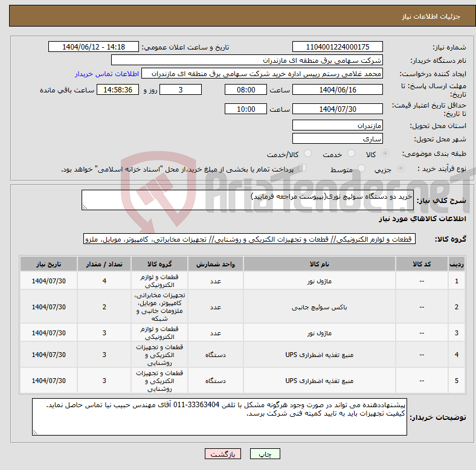Click the response deadline date 1404/06/16
Image resolution: width=476 pixels, height=470 pixels.
click(337, 89)
